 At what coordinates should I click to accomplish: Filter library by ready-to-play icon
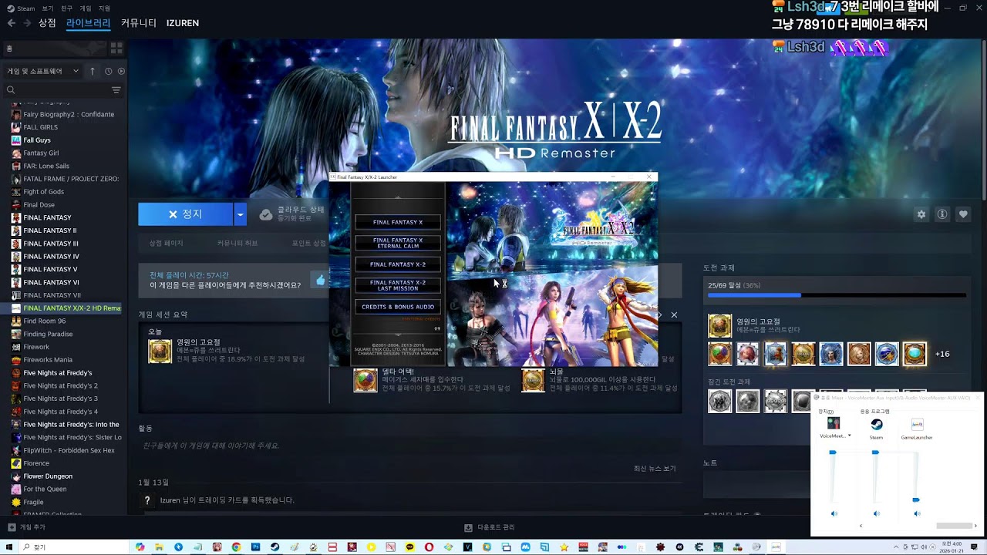[x=121, y=71]
